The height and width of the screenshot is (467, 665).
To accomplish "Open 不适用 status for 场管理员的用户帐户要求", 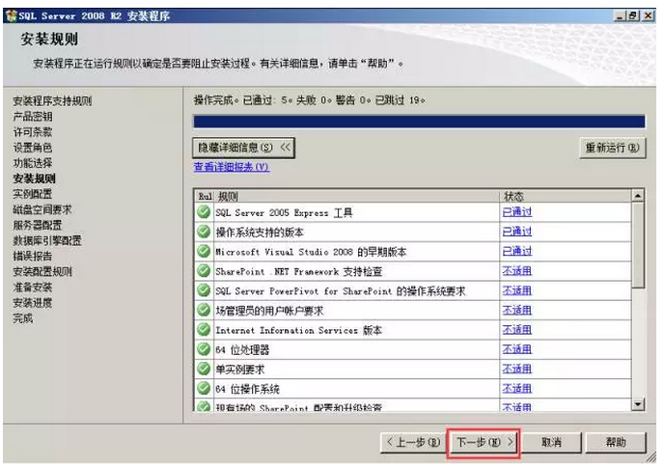I will (x=517, y=310).
